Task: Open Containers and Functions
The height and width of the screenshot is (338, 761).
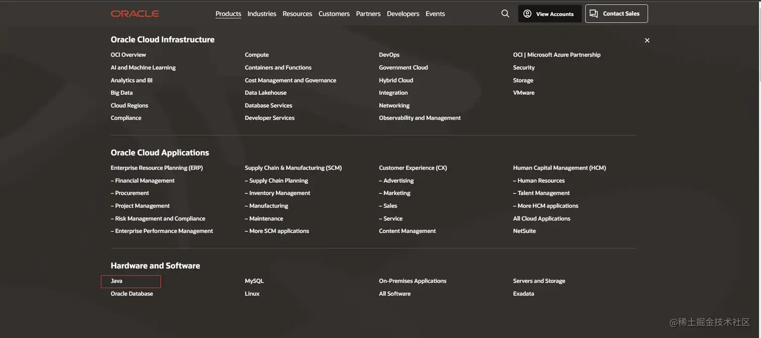Action: 278,67
